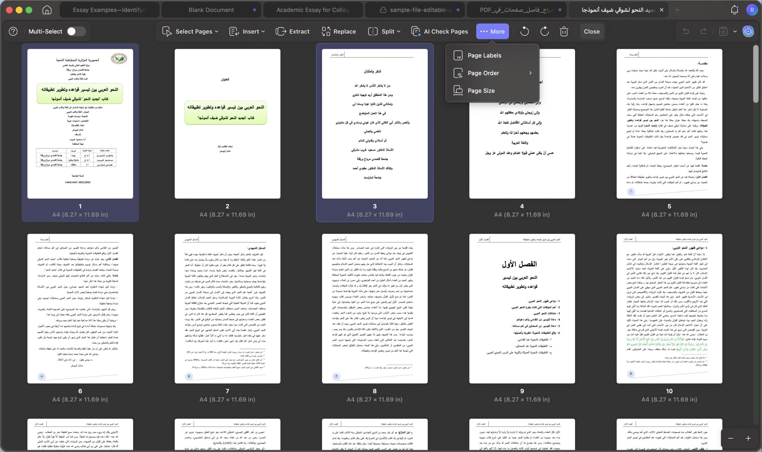Image resolution: width=762 pixels, height=452 pixels.
Task: Expand the save options chevron
Action: click(x=735, y=31)
